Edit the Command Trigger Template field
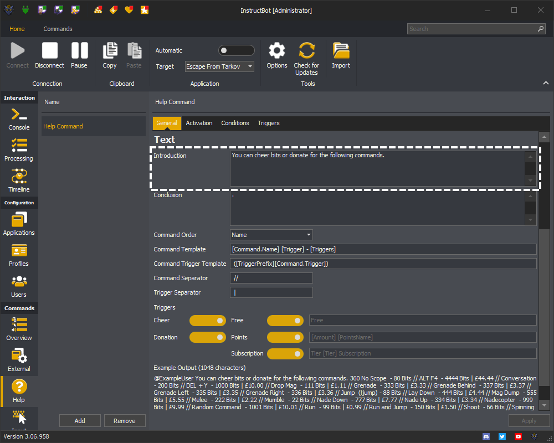 383,264
